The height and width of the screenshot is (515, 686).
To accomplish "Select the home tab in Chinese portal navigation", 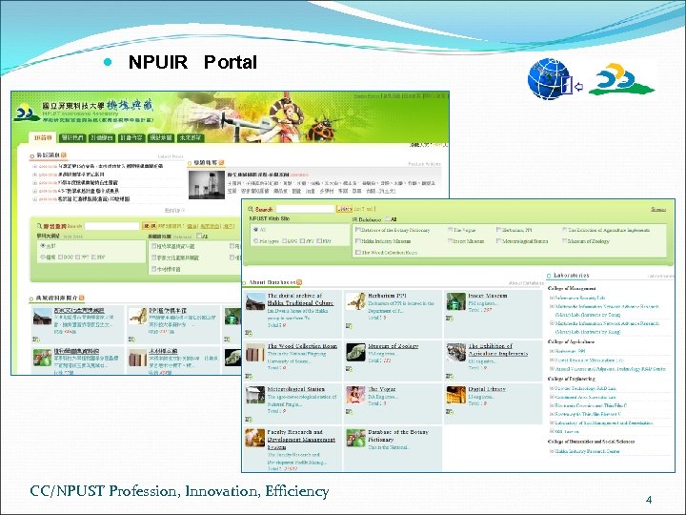I will click(43, 137).
